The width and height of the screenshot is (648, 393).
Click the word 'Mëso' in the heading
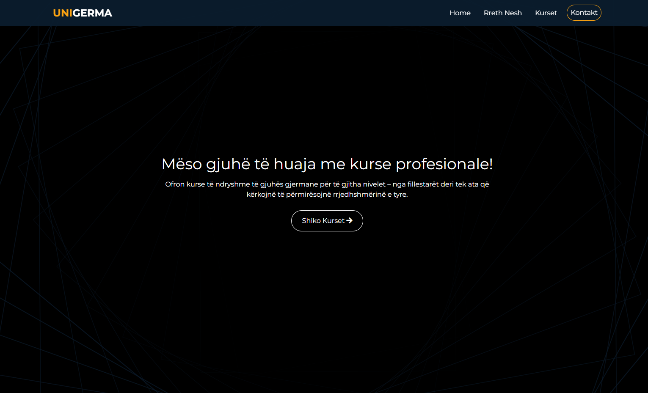[182, 164]
